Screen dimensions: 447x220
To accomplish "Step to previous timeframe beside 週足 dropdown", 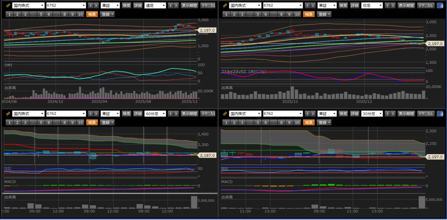I will coord(171,6).
